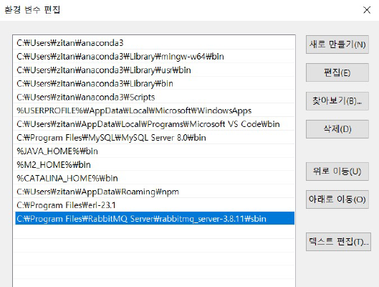Screen dimensions: 379x287
Task: Select the MySQL Server 8.0 bin path
Action: 155,138
